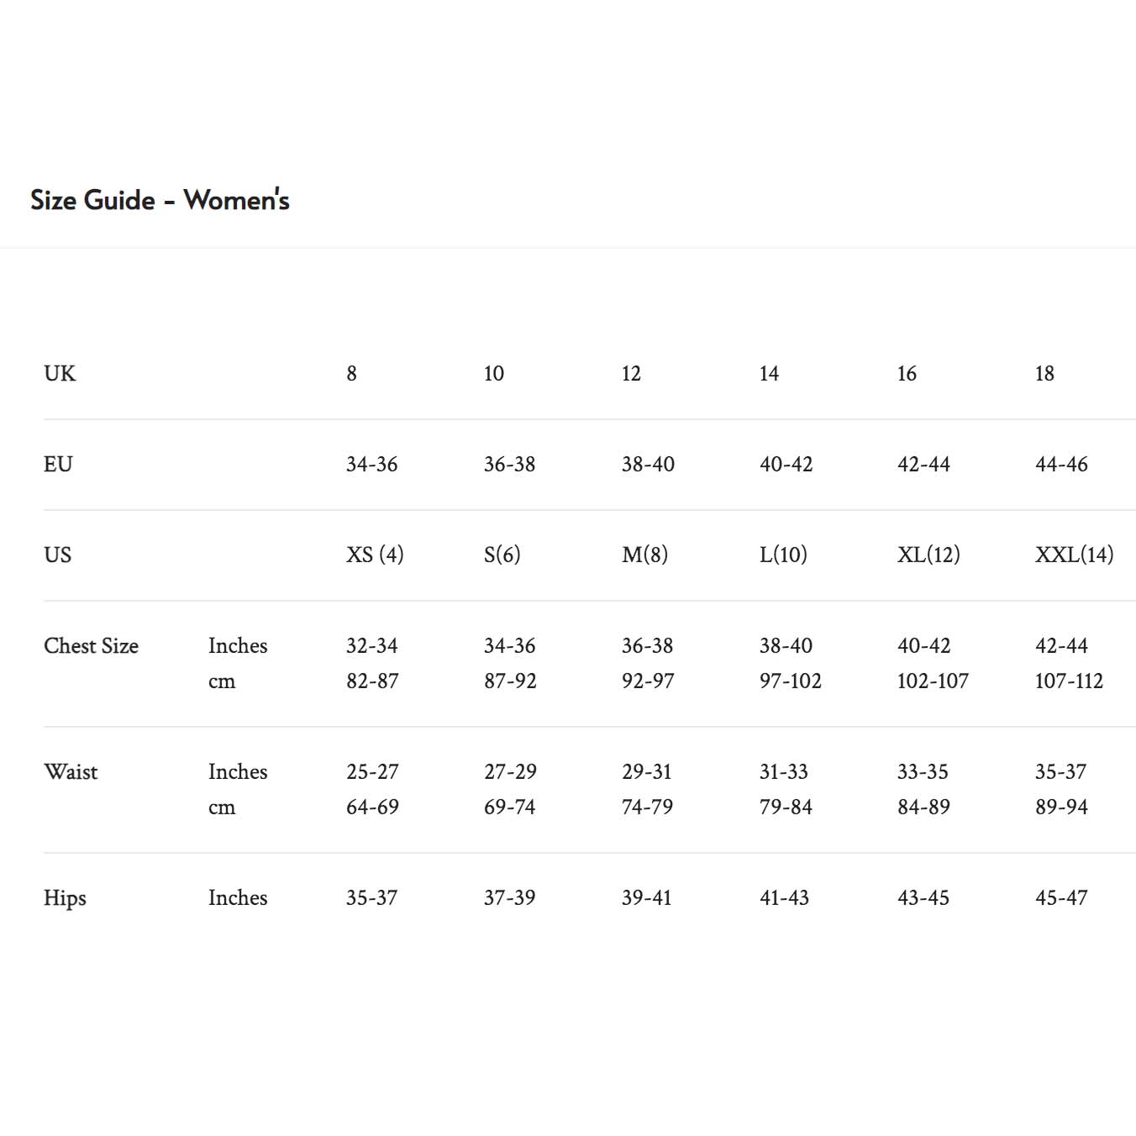
Task: Select the US row label
Action: [x=58, y=555]
